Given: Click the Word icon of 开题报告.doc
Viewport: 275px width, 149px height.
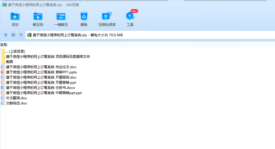Looking at the screenshot, I should (3, 77).
